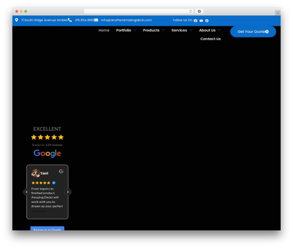Open the Portfolio menu item
Screen dimensions: 293x248
click(124, 30)
